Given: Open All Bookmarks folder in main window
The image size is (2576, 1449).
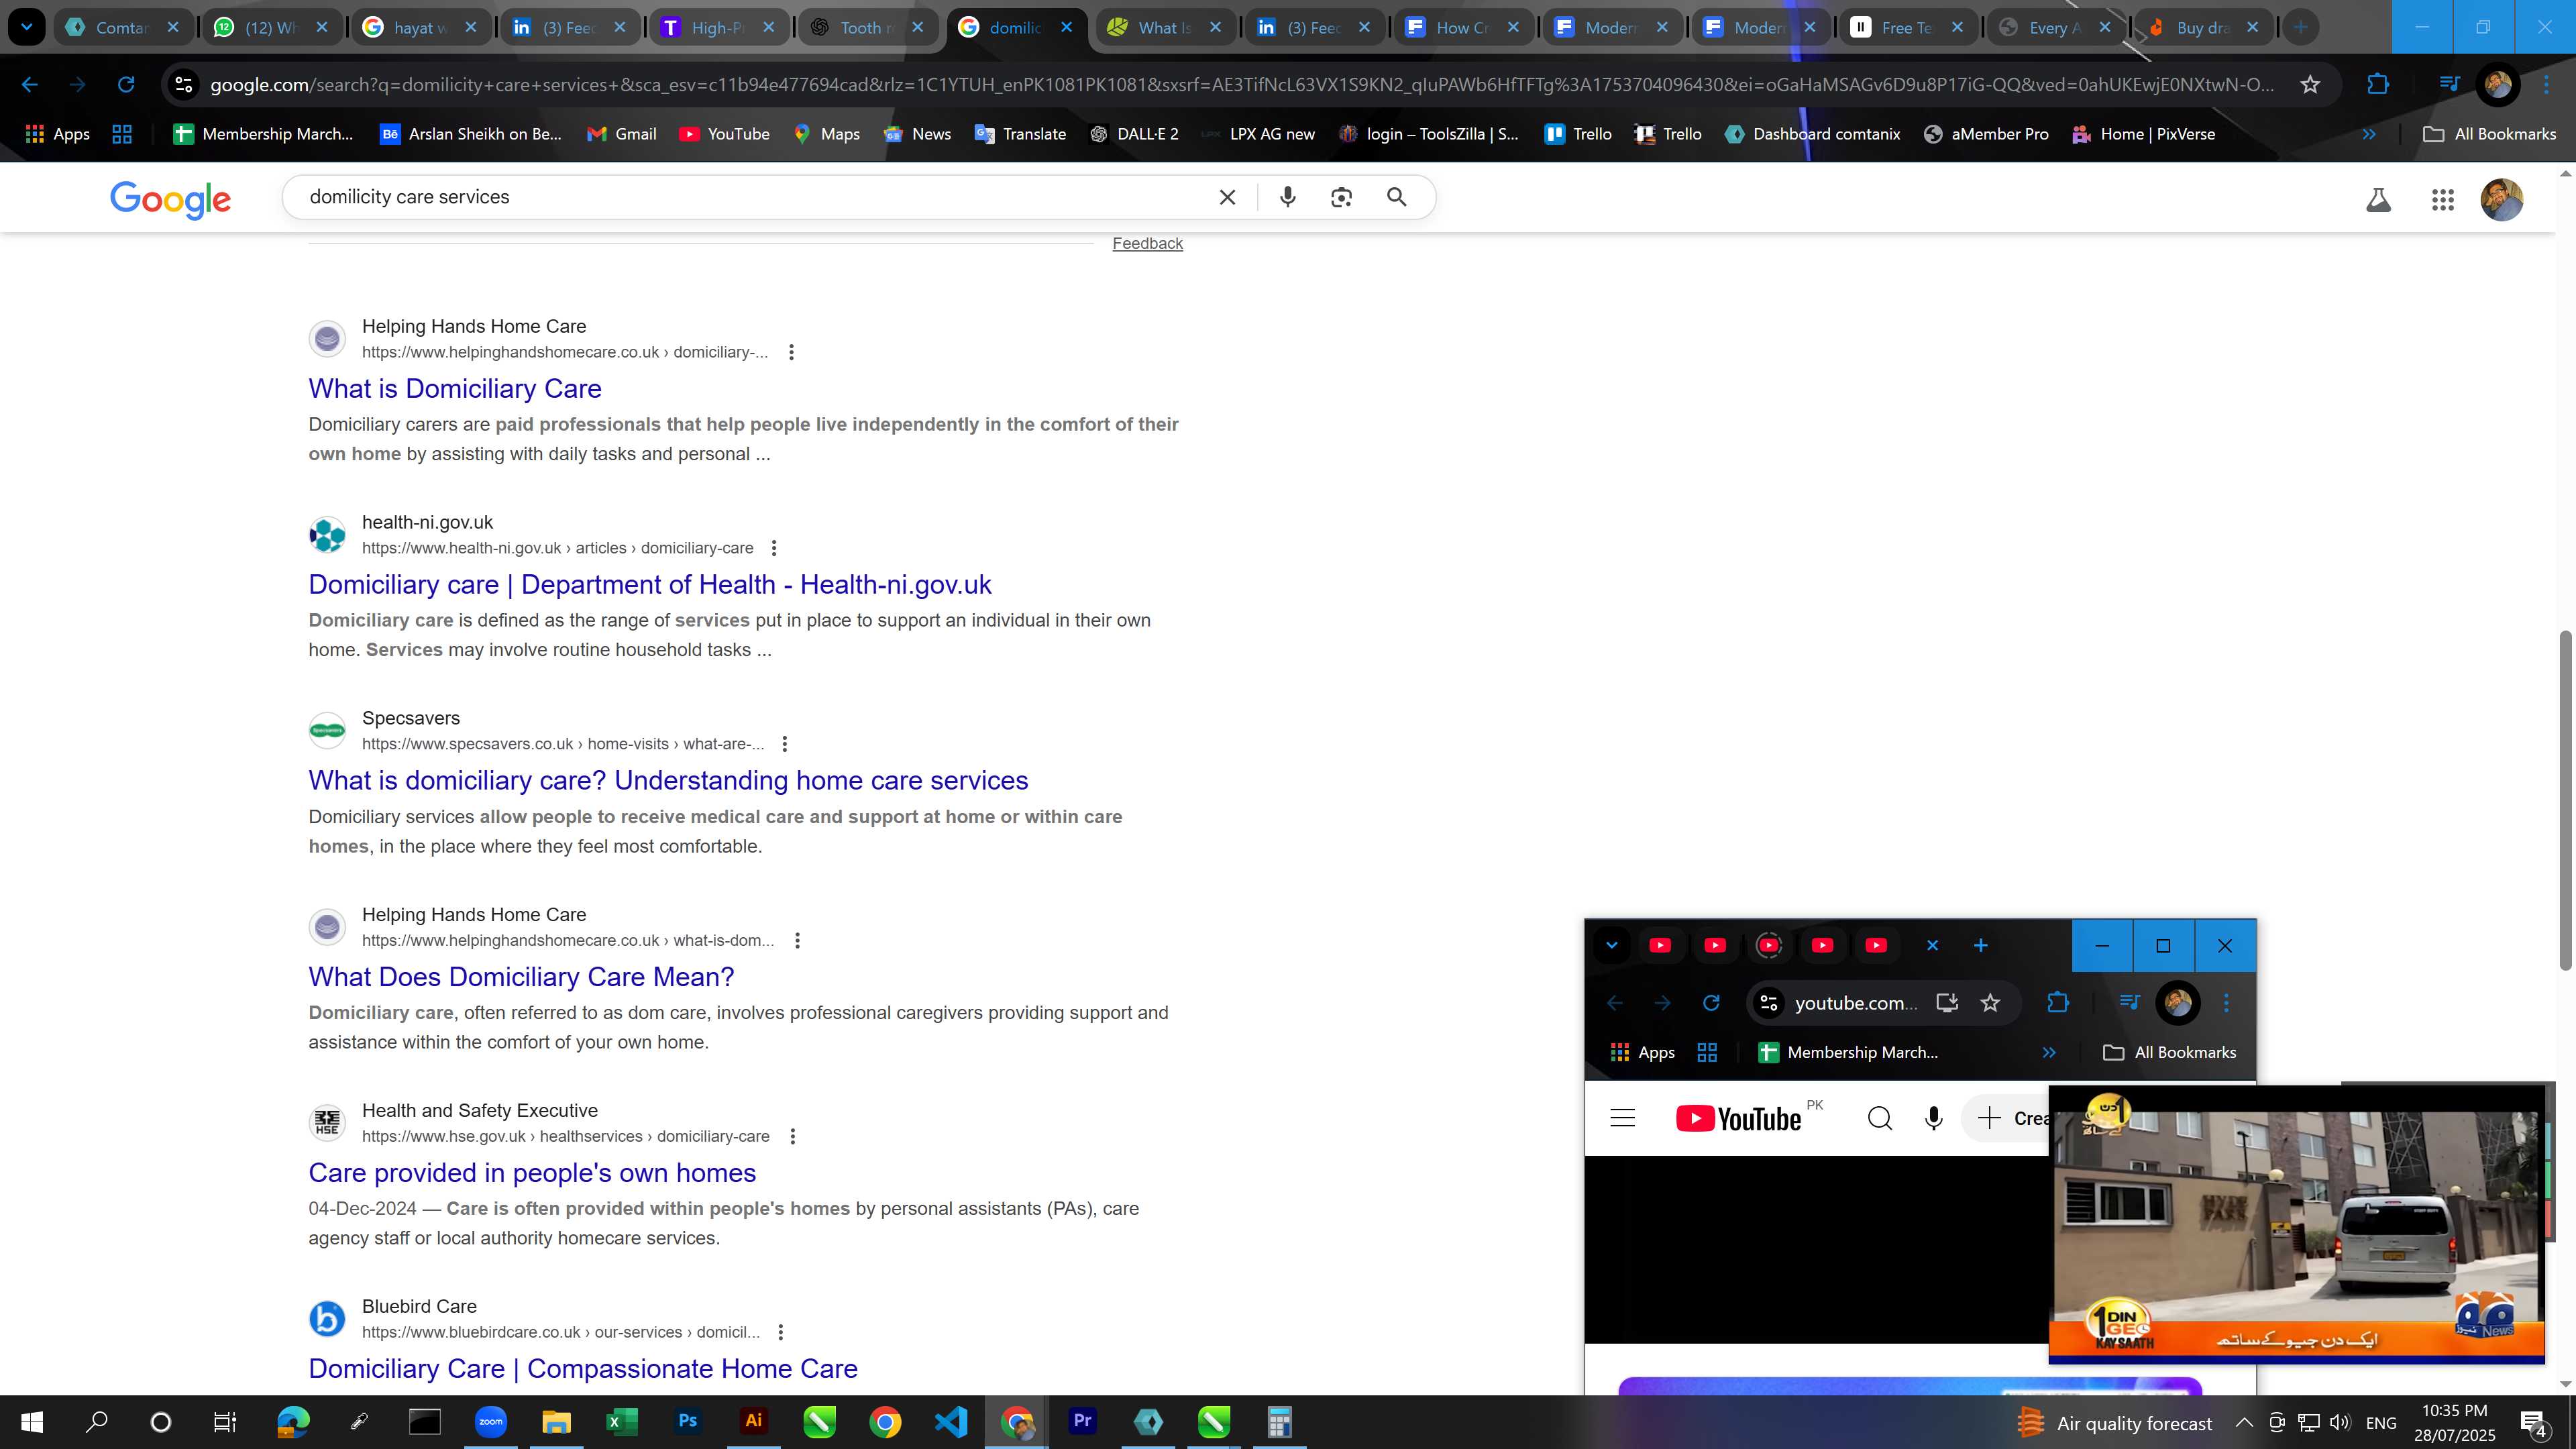Looking at the screenshot, I should pyautogui.click(x=2489, y=134).
